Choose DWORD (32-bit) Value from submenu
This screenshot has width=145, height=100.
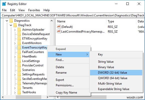(x=116, y=73)
